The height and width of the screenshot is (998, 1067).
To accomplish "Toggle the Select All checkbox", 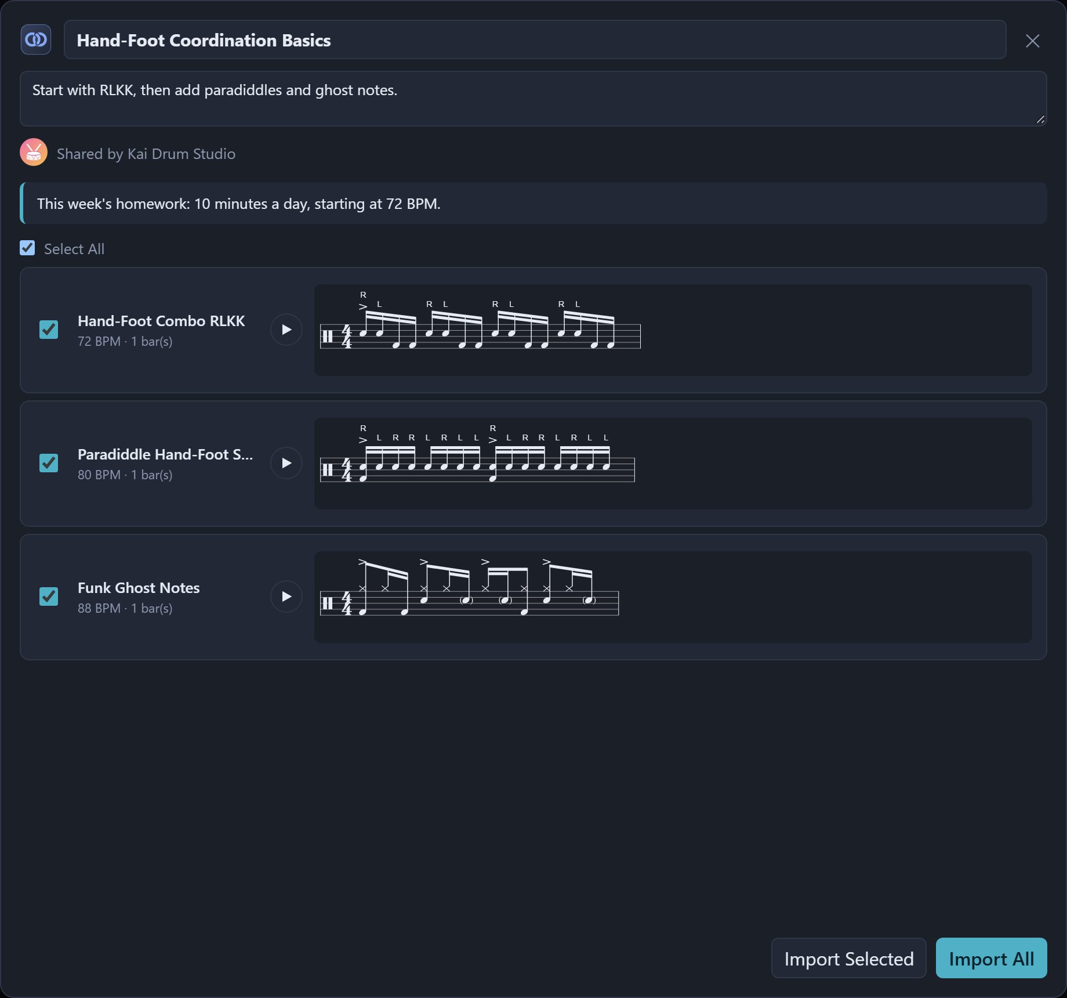I will coord(27,248).
